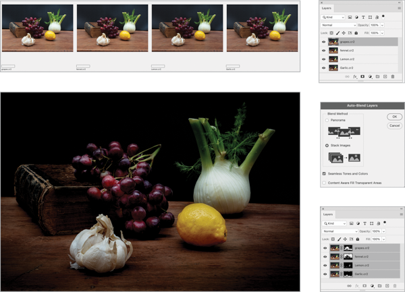Hide the Lemon.cr2 layer without a mask
The height and width of the screenshot is (292, 405).
[323, 59]
